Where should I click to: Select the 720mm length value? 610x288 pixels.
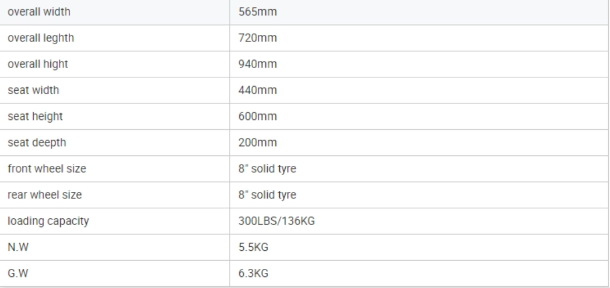[x=258, y=38]
